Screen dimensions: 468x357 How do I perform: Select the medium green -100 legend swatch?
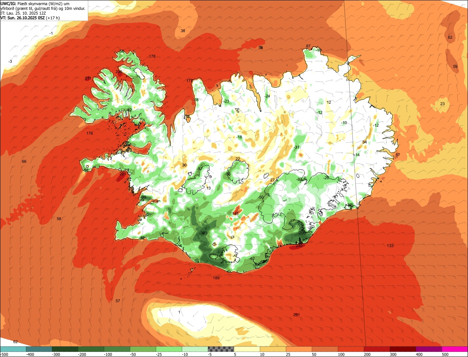(x=117, y=349)
